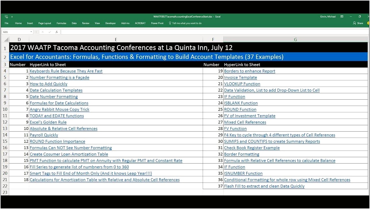The image size is (370, 209).
Task: Open Check Book Register Example link
Action: tap(252, 148)
